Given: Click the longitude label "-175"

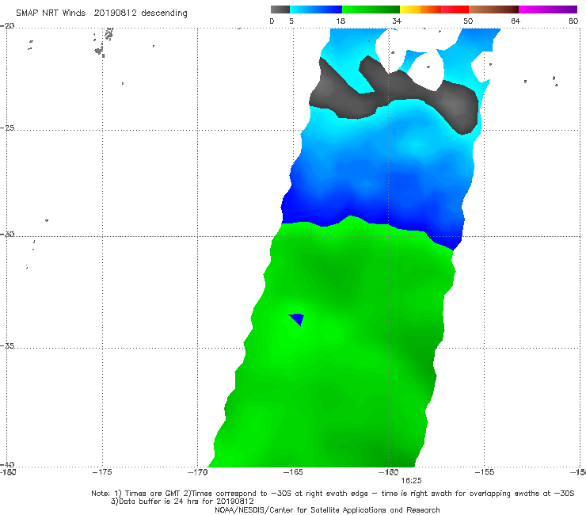Looking at the screenshot, I should tap(102, 472).
